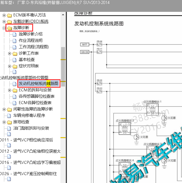Click the 油门踏板拆卸与安装 page icon
Image resolution: width=182 pixels, height=183 pixels.
[9, 128]
